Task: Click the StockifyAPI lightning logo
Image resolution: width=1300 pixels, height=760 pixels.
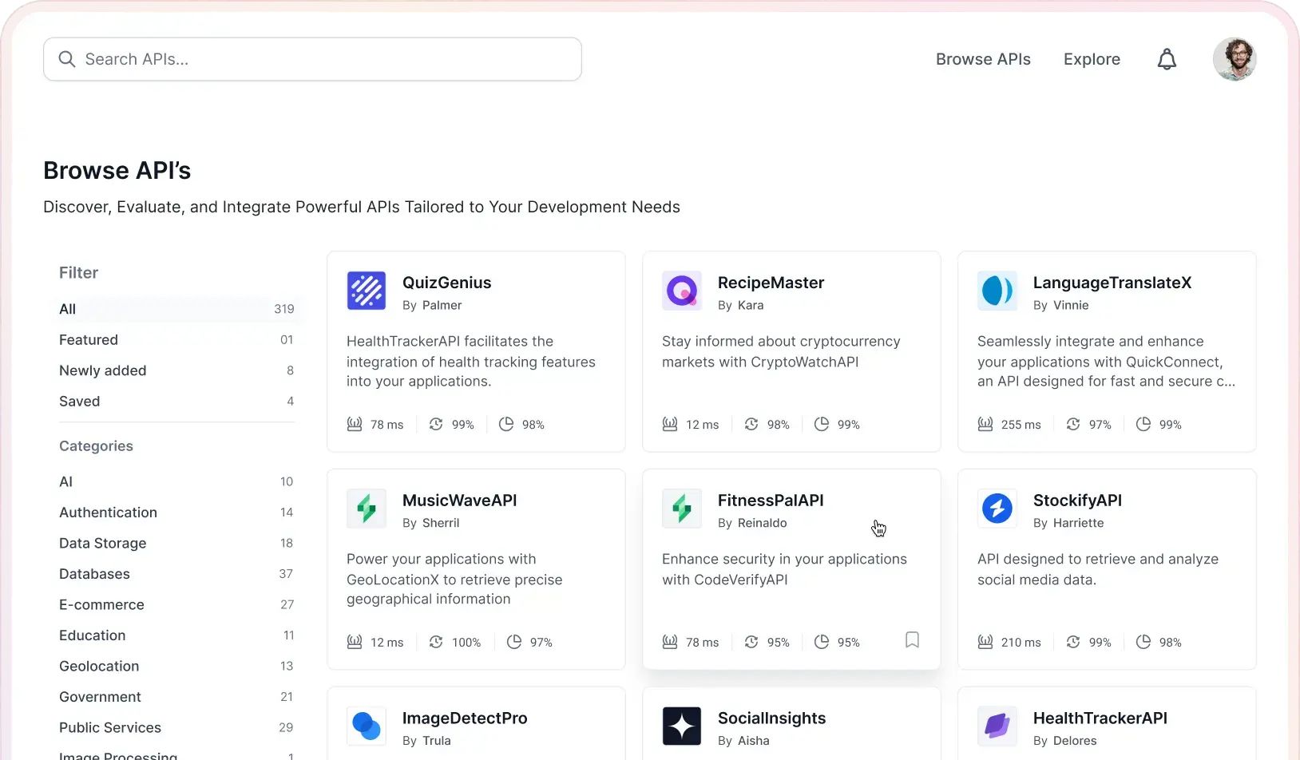Action: coord(997,509)
